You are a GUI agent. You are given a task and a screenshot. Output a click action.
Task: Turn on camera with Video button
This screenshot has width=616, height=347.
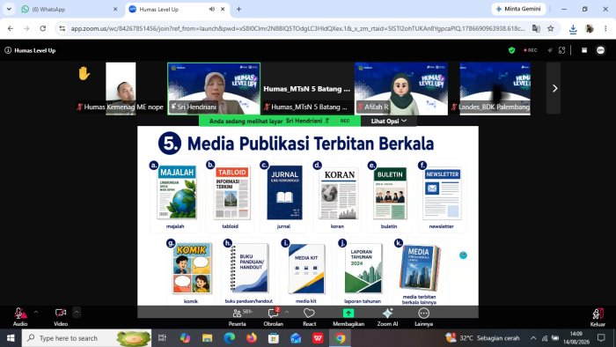pos(61,317)
